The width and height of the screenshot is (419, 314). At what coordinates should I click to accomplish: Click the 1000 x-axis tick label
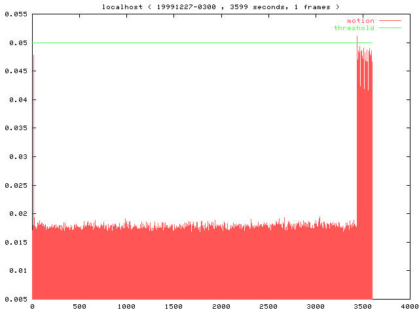[x=126, y=307]
